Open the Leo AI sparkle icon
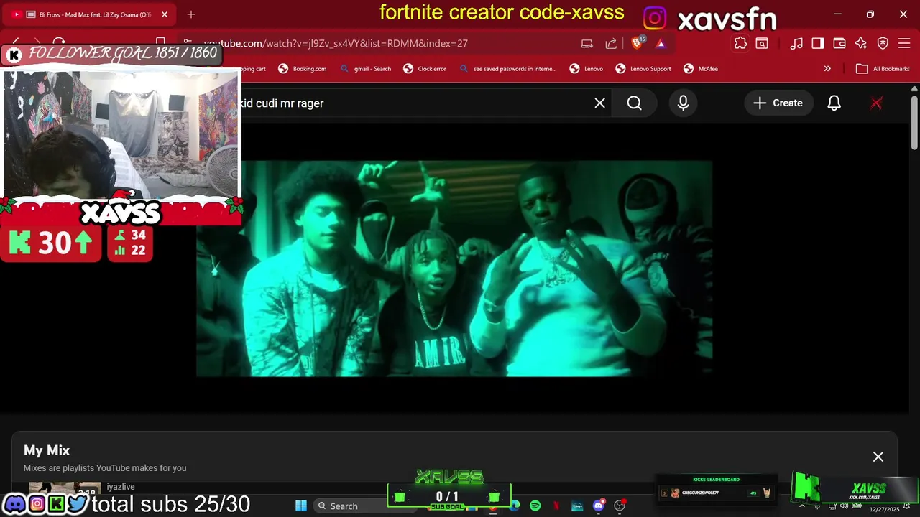Viewport: 920px width, 517px height. [861, 43]
